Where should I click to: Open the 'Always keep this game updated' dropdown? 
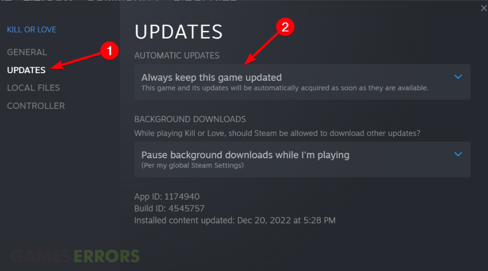click(x=302, y=82)
